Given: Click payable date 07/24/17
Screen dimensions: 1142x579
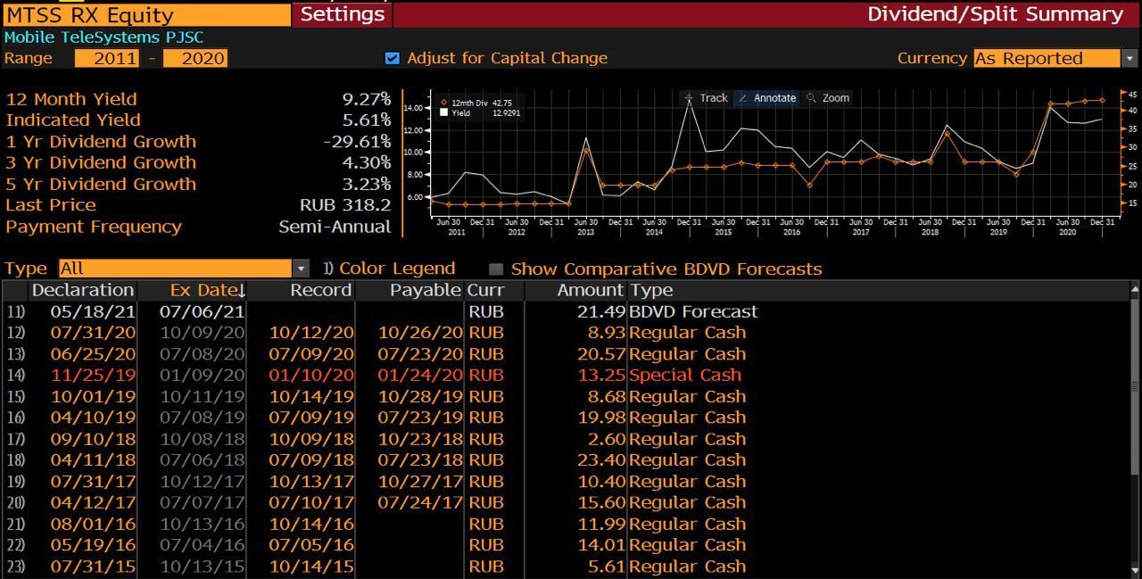Looking at the screenshot, I should tap(420, 502).
